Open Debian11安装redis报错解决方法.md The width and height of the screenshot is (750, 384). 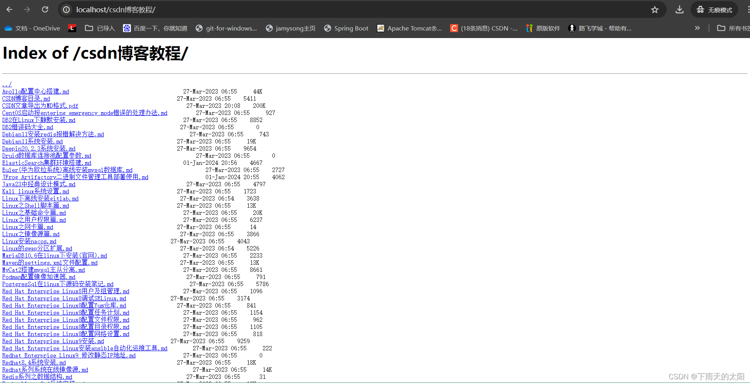coord(53,134)
